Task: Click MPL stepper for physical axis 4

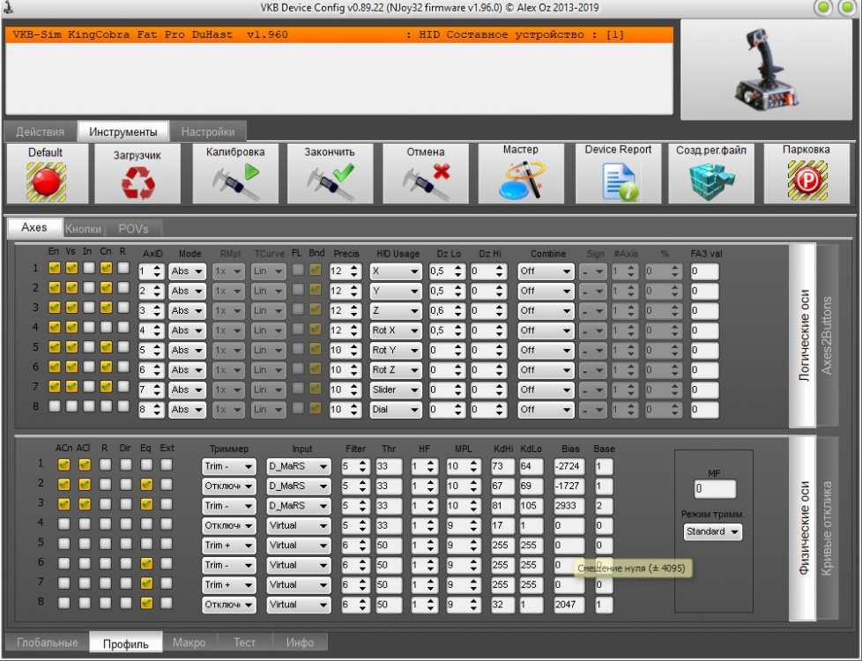Action: click(474, 526)
